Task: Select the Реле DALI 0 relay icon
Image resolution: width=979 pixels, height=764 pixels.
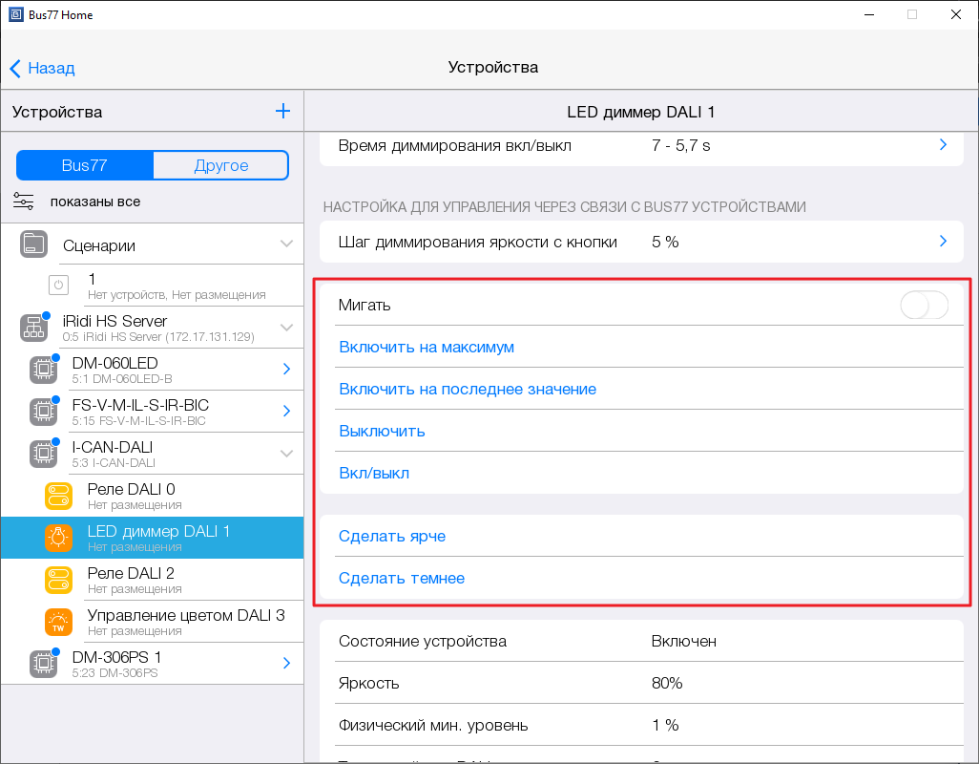Action: 58,496
